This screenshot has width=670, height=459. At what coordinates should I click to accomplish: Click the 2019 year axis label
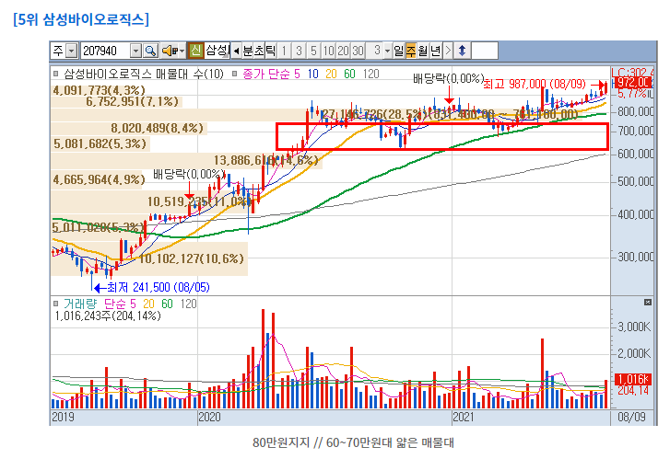pyautogui.click(x=63, y=417)
